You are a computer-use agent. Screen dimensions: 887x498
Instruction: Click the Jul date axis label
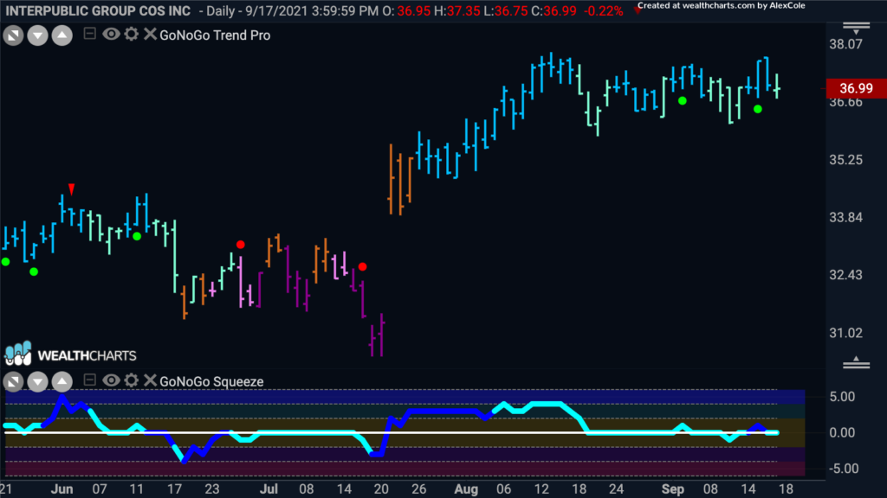pos(269,489)
